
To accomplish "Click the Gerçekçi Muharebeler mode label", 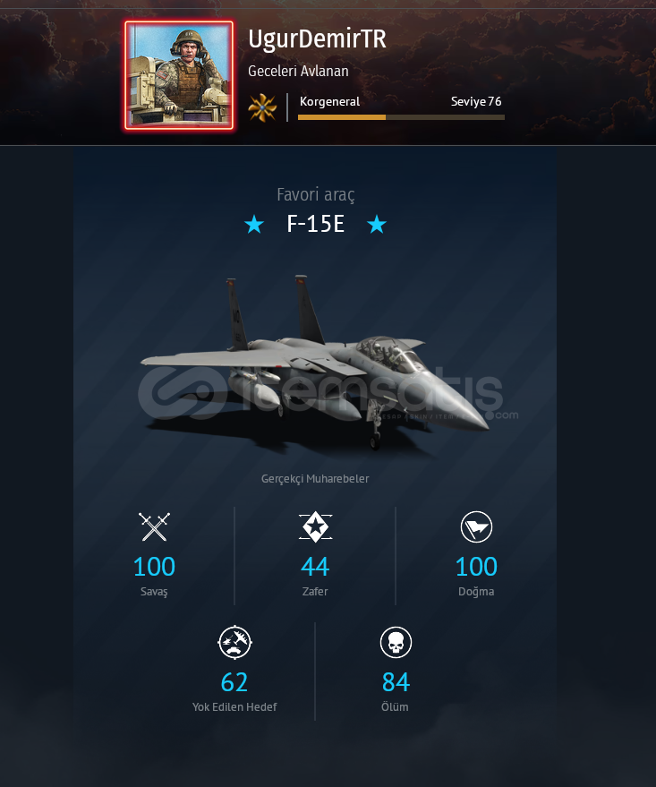I will point(315,479).
